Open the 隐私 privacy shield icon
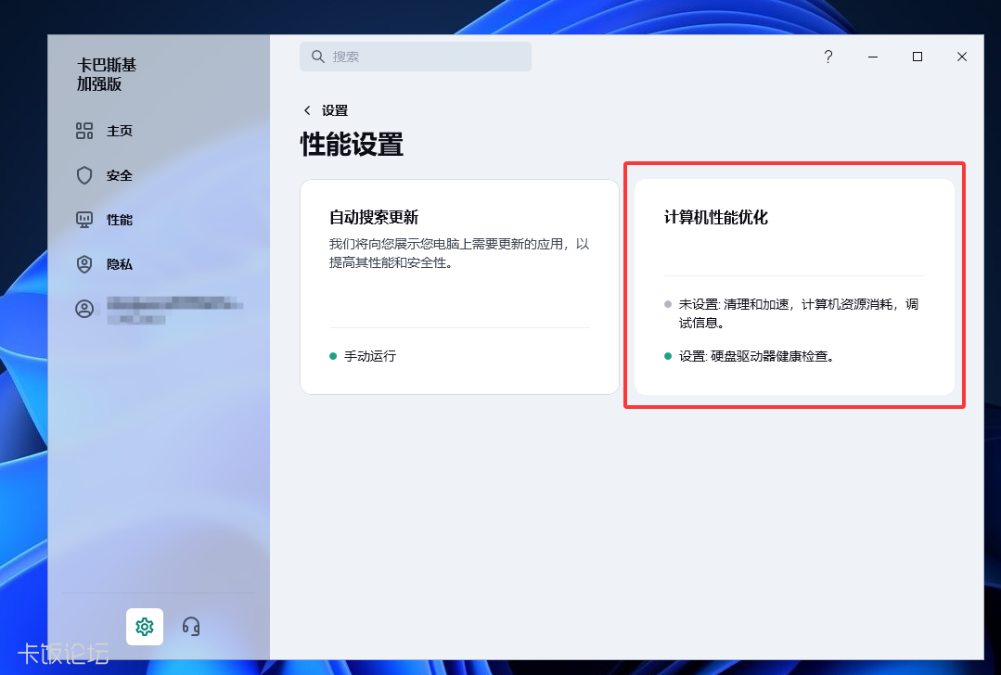1001x675 pixels. tap(84, 264)
